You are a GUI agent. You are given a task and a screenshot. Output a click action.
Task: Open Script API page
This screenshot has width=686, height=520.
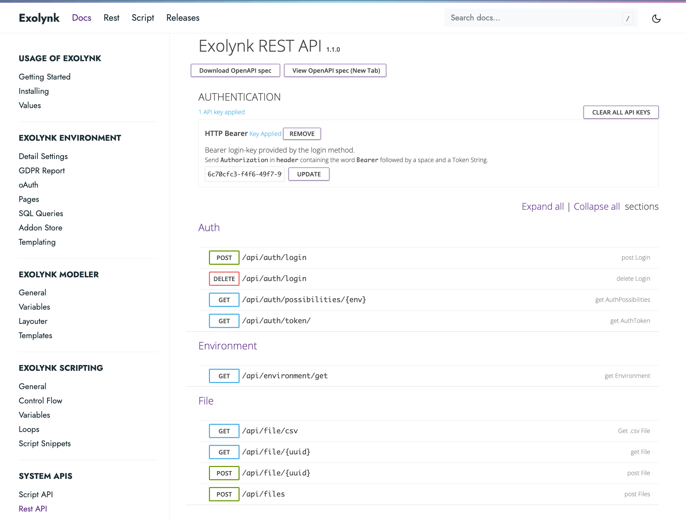[x=36, y=495]
